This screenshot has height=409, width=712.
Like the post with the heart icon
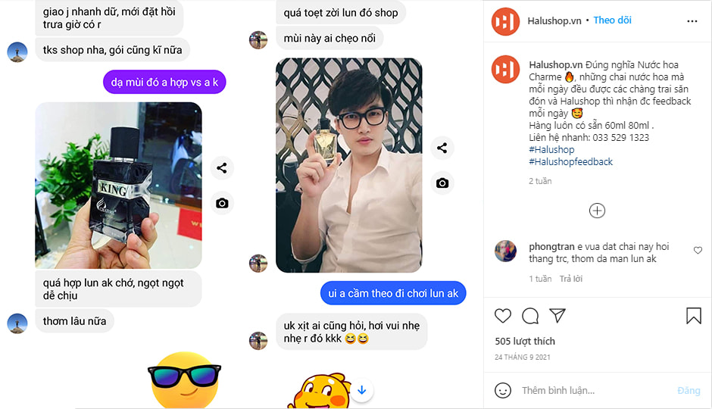503,316
